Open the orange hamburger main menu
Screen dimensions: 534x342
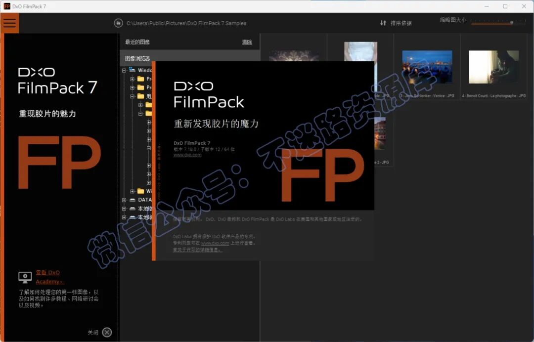(x=9, y=23)
